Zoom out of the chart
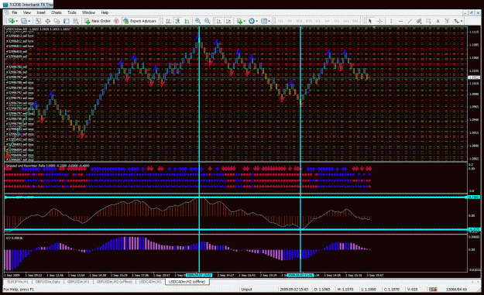The image size is (484, 295). (207, 21)
